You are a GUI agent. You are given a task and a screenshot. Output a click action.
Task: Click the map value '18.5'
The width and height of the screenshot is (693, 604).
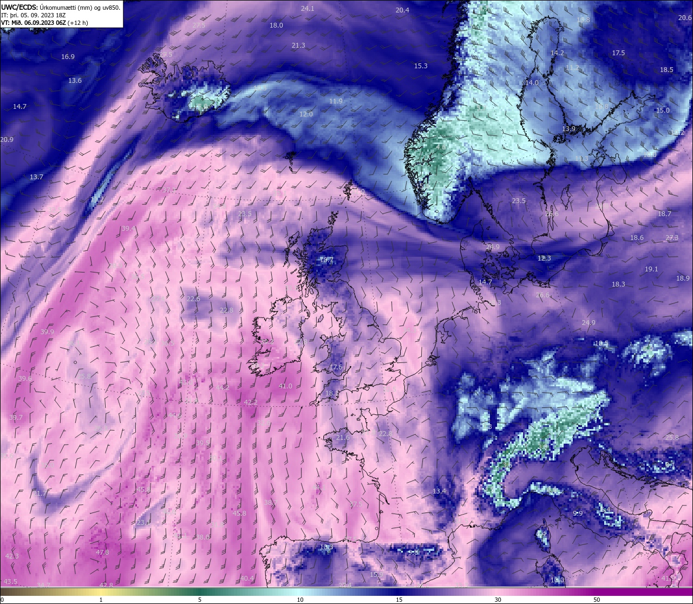click(x=666, y=70)
